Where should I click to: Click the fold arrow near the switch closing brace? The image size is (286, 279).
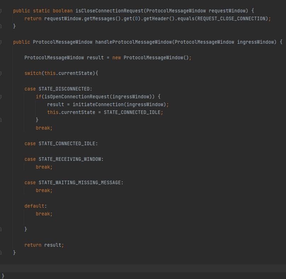click(2, 229)
